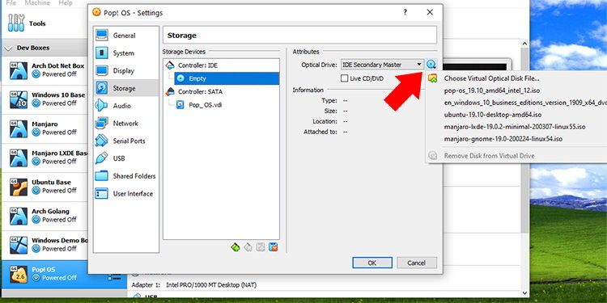This screenshot has height=303, width=607.
Task: Click the Manager scrollbar up arrow
Action: [524, 44]
